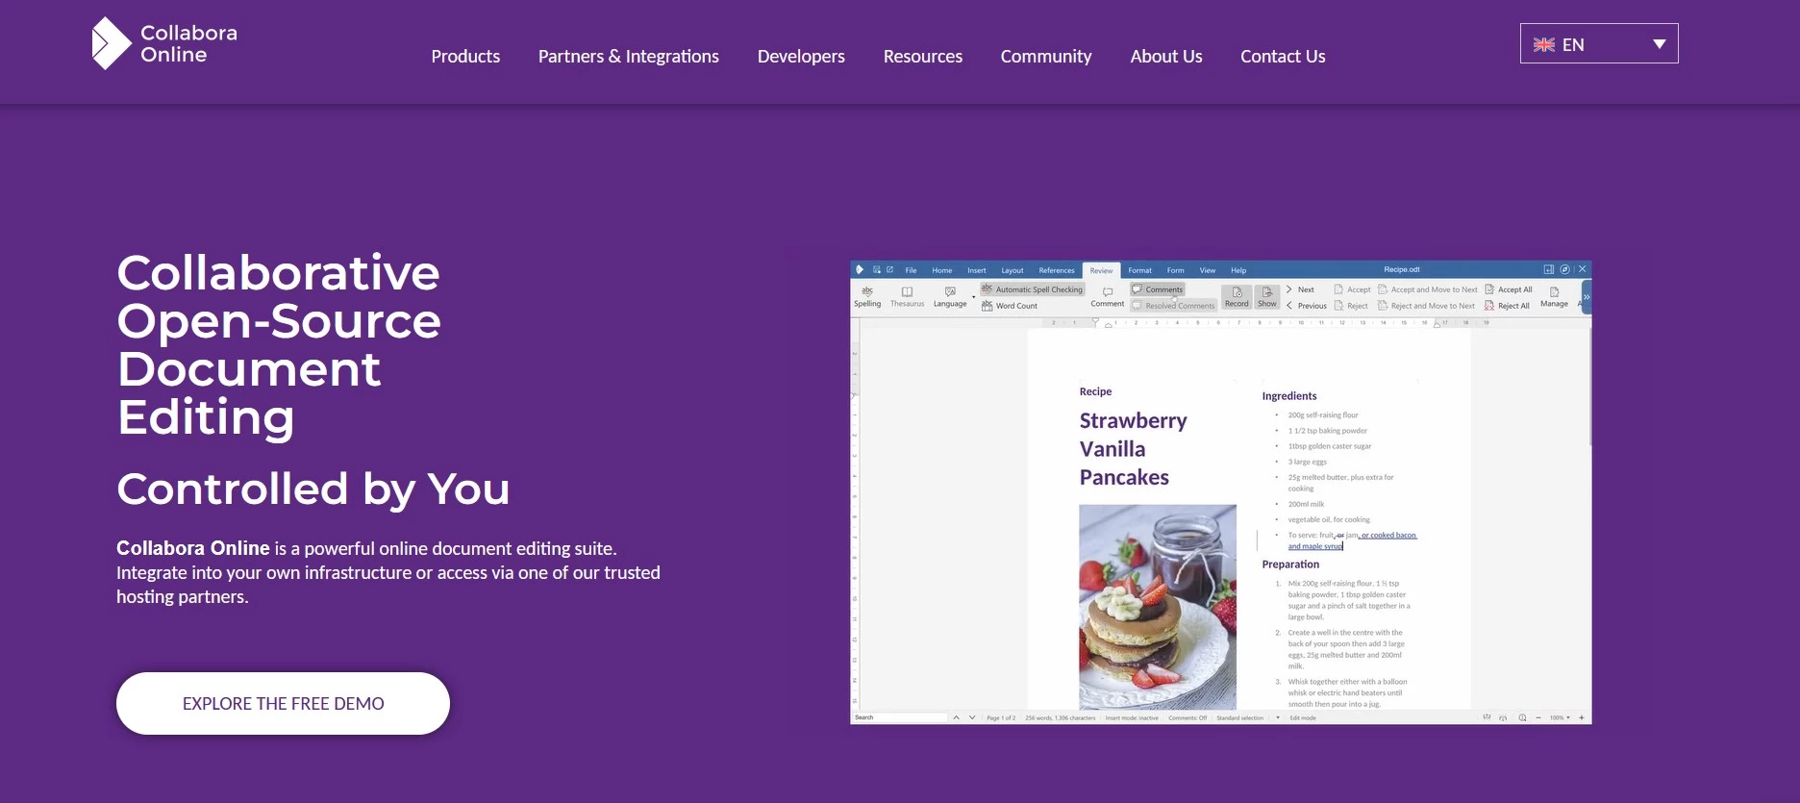Switch to the Layout tab in the editor
This screenshot has height=803, width=1800.
click(1012, 270)
